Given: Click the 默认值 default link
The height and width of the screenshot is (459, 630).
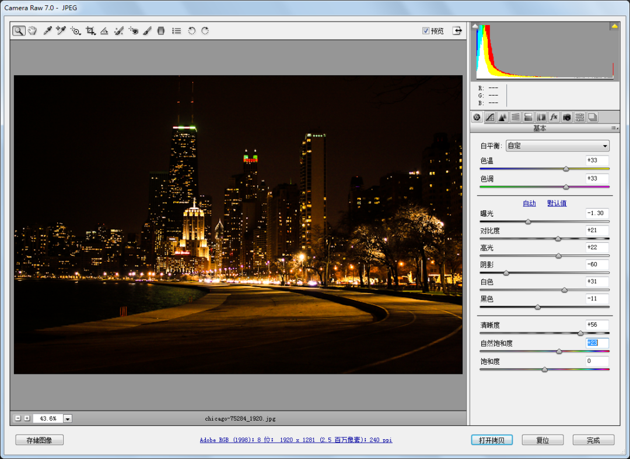Looking at the screenshot, I should (557, 203).
